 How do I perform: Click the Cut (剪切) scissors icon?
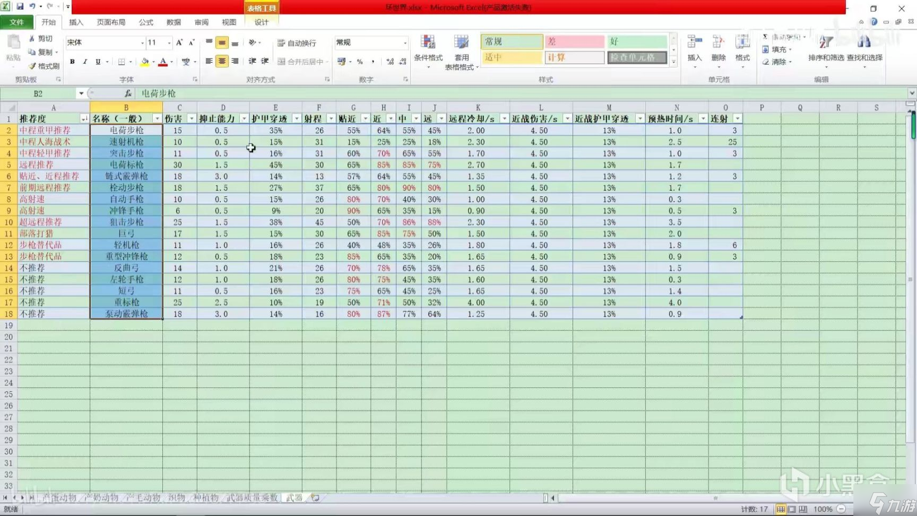pos(32,38)
